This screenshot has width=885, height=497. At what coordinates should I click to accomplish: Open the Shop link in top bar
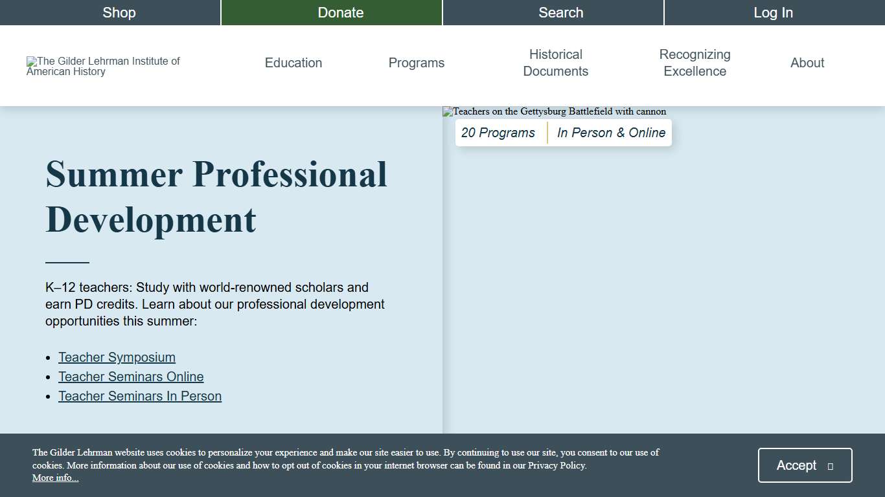tap(119, 12)
